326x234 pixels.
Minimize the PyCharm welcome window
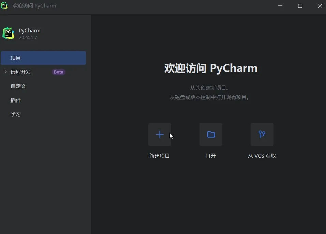pos(280,5)
